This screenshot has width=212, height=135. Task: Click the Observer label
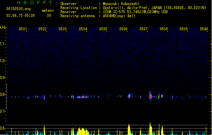click(x=68, y=4)
